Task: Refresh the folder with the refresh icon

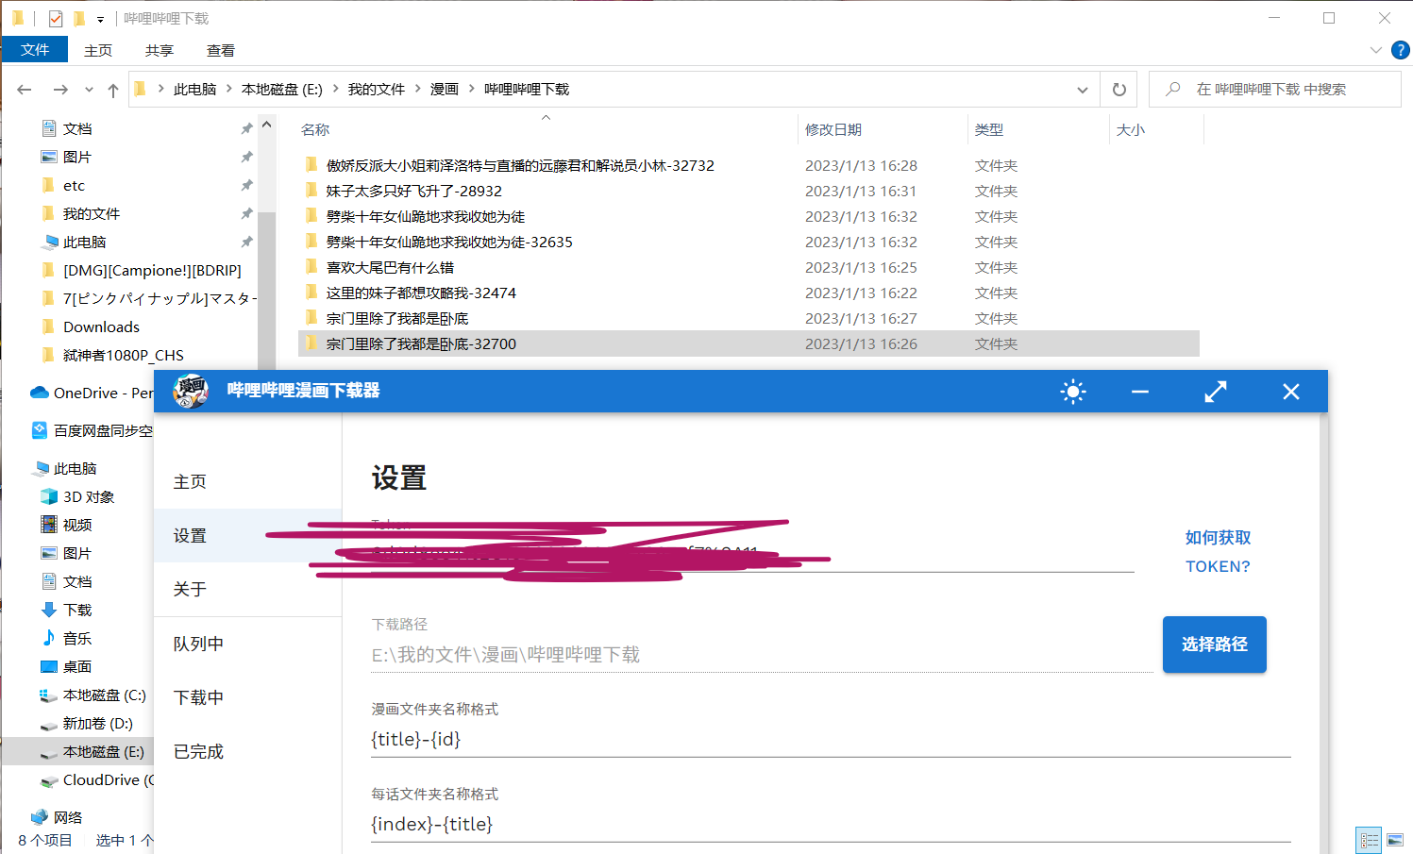Action: [x=1119, y=89]
